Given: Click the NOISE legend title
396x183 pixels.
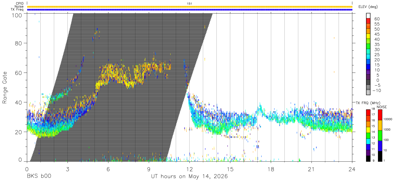Looking at the screenshot, I should pyautogui.click(x=381, y=107).
